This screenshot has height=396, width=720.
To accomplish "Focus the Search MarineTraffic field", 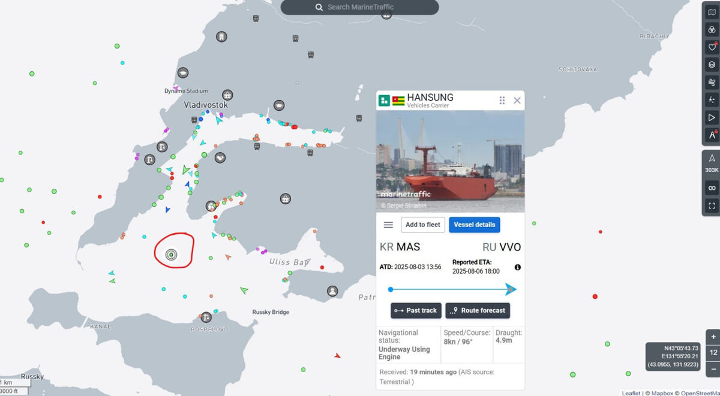I will point(360,7).
